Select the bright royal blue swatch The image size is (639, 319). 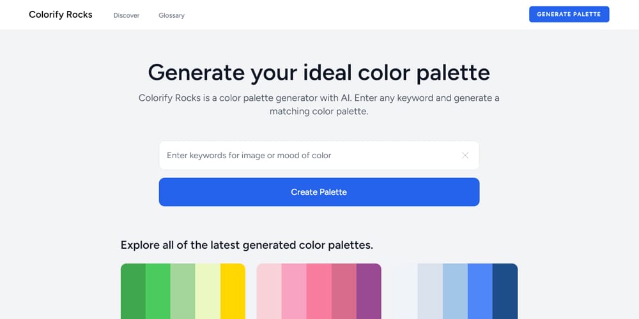[x=480, y=292]
